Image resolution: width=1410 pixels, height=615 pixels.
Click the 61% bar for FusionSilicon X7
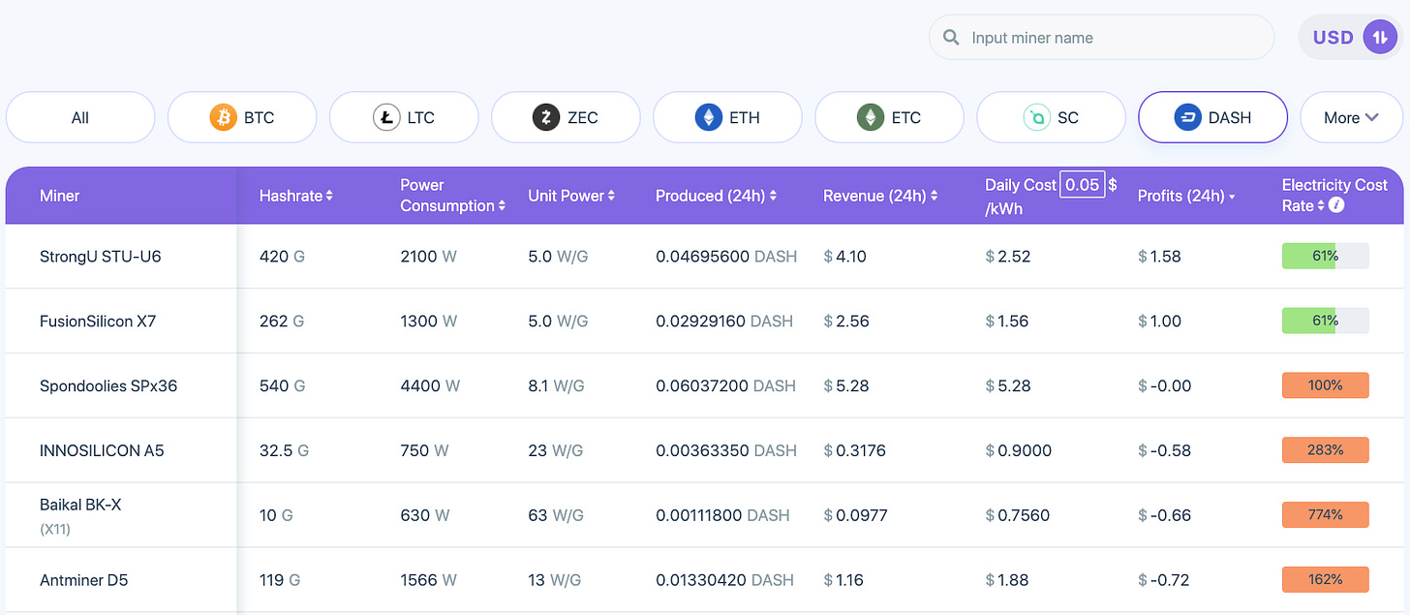[1325, 321]
